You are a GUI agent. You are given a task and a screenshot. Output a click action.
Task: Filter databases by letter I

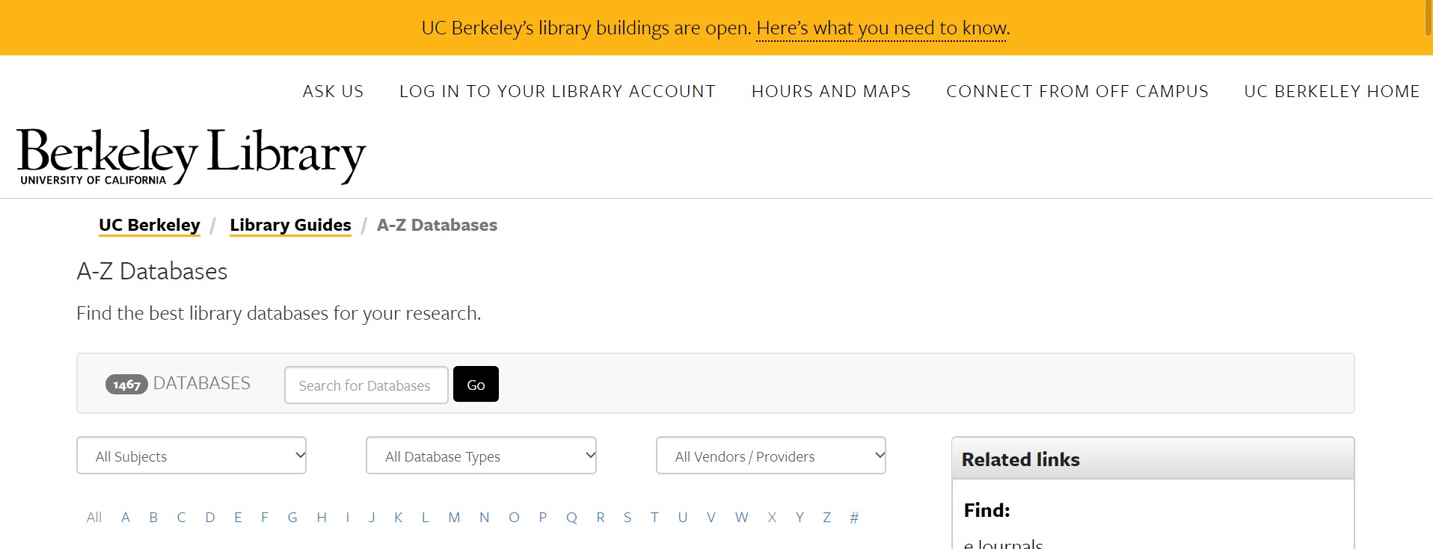[x=348, y=517]
